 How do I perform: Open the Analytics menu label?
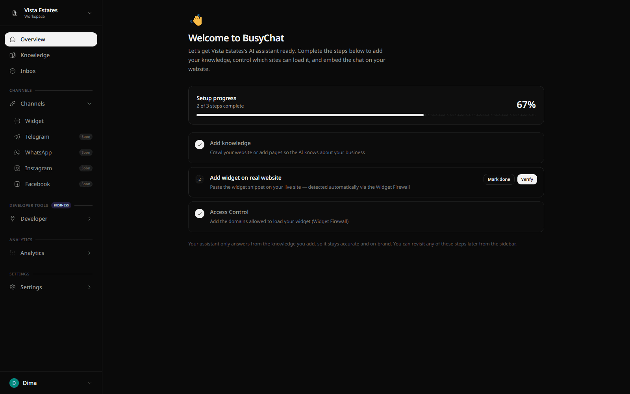coord(32,253)
